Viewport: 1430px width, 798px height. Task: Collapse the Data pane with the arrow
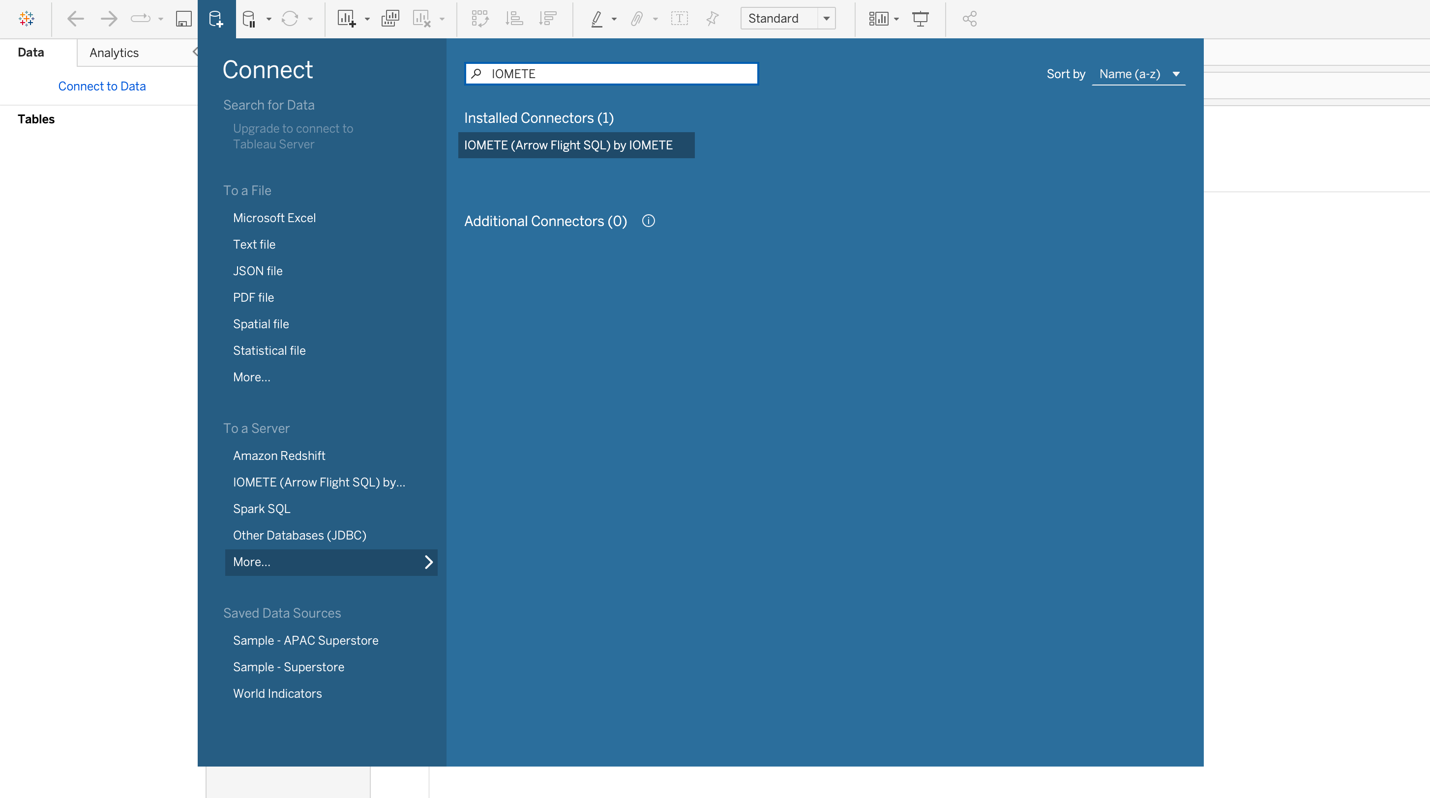pos(195,52)
